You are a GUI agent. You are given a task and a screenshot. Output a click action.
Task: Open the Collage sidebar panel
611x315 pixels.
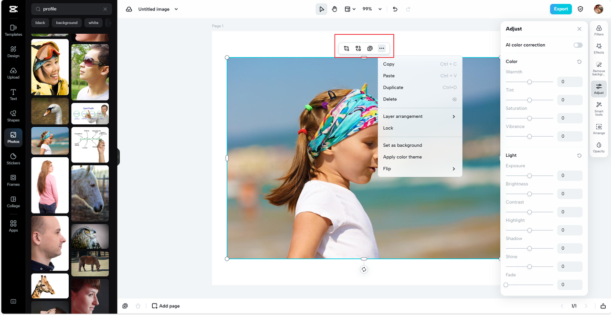tap(13, 202)
